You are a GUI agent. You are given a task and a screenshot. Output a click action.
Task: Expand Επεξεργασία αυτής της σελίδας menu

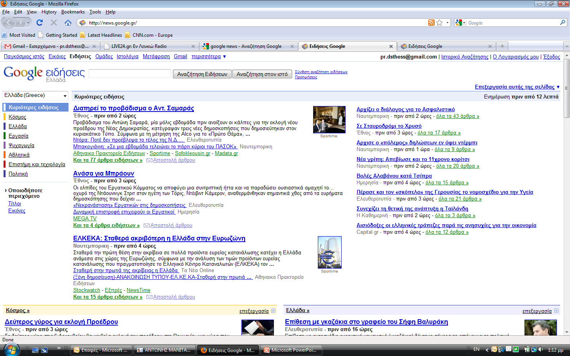click(517, 87)
